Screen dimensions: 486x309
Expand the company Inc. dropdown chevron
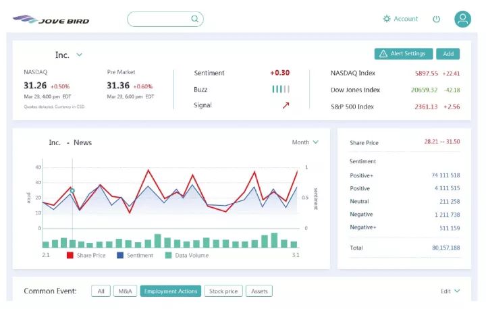tap(79, 55)
